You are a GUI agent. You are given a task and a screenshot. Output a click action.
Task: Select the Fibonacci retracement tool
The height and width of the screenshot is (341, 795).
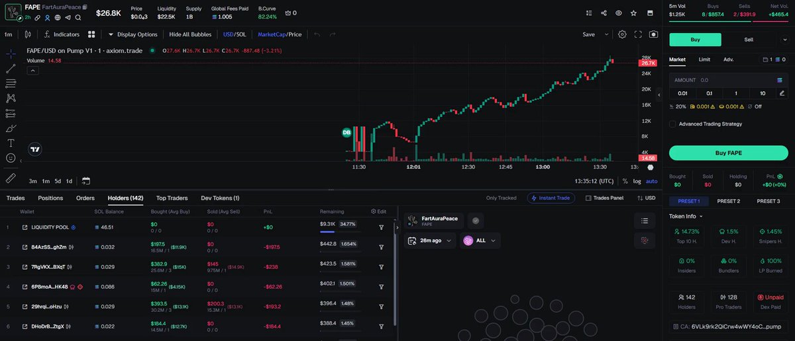11,83
